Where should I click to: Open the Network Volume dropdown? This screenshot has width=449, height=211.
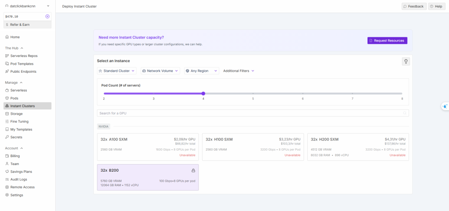160,70
